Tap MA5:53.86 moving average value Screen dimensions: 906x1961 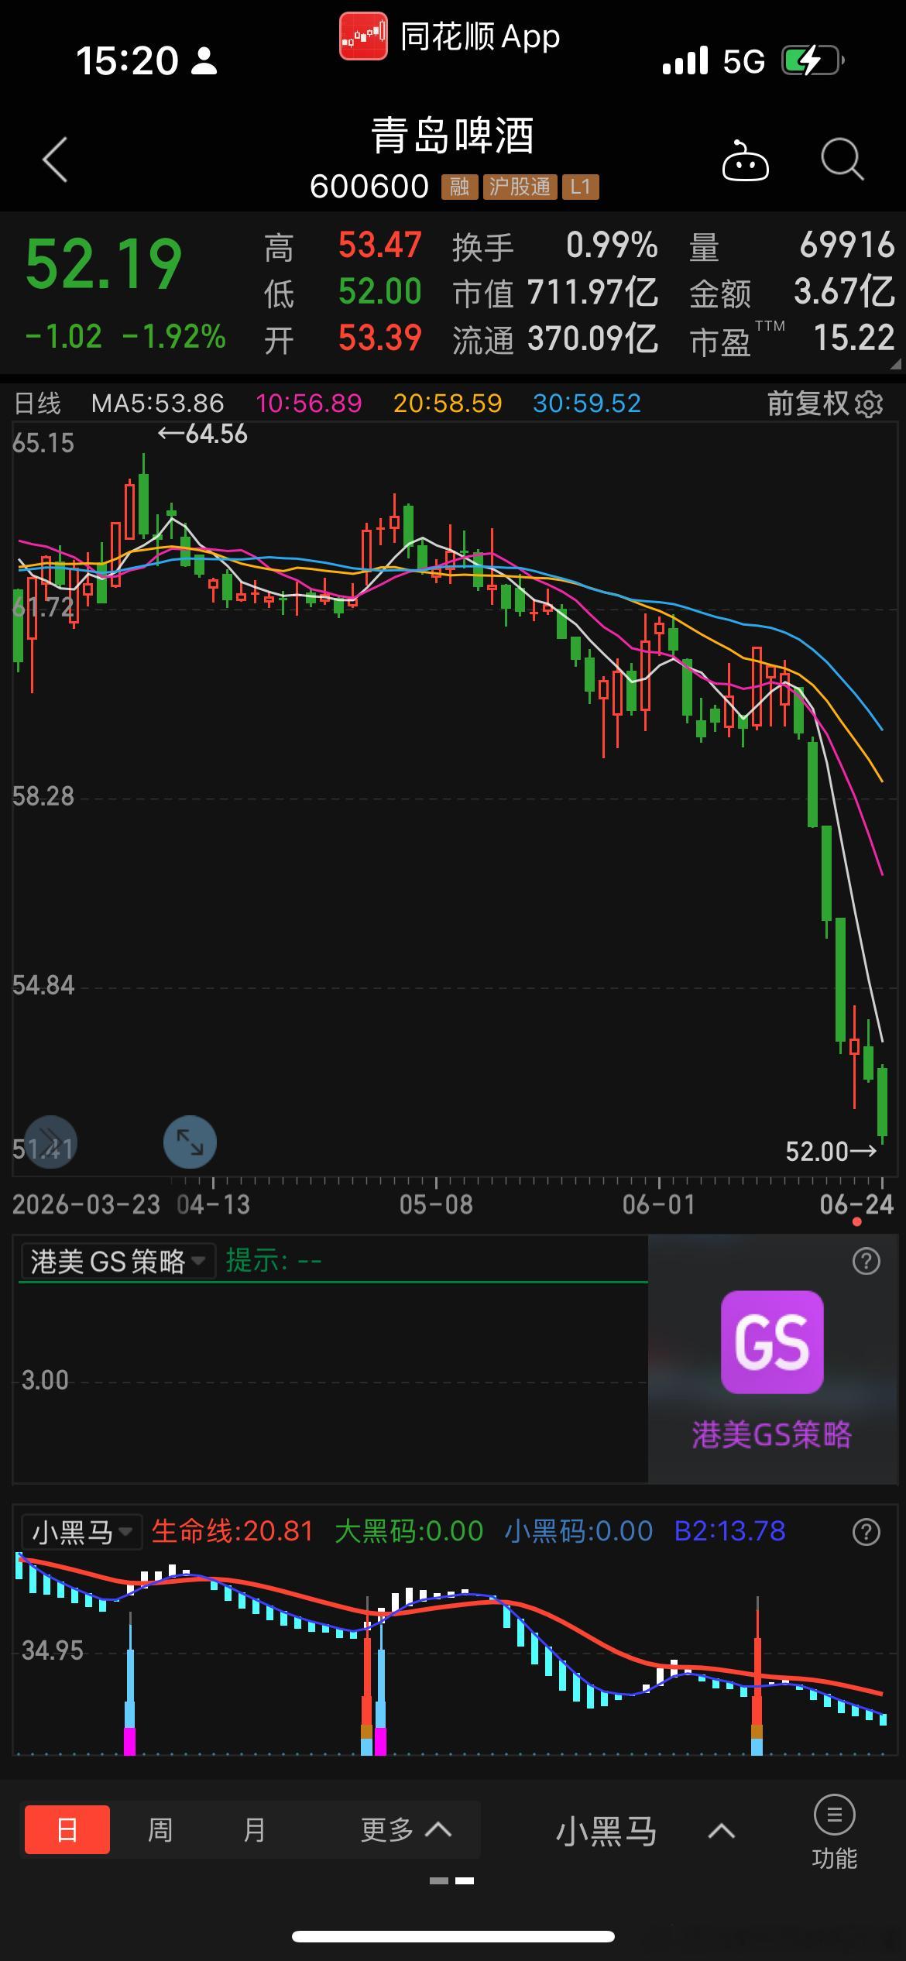[x=158, y=404]
